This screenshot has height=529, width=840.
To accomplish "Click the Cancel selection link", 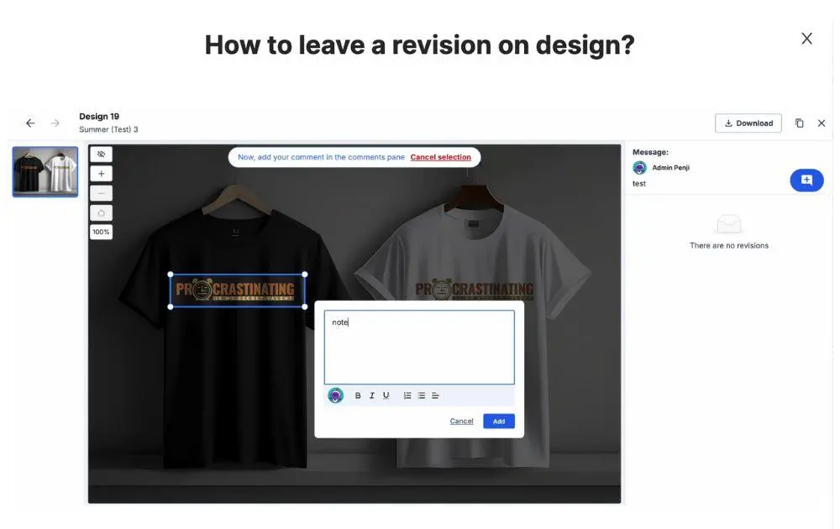I will pyautogui.click(x=440, y=157).
